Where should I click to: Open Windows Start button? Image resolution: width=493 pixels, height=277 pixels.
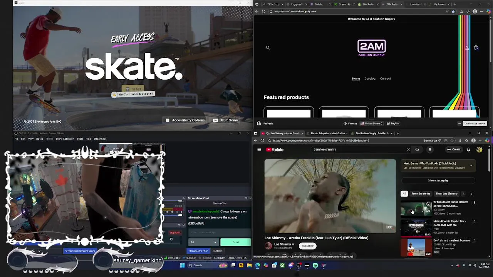click(x=182, y=265)
